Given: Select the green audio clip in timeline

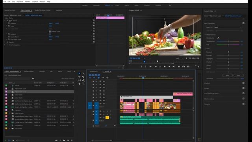Looking at the screenshot, I should 150,120.
